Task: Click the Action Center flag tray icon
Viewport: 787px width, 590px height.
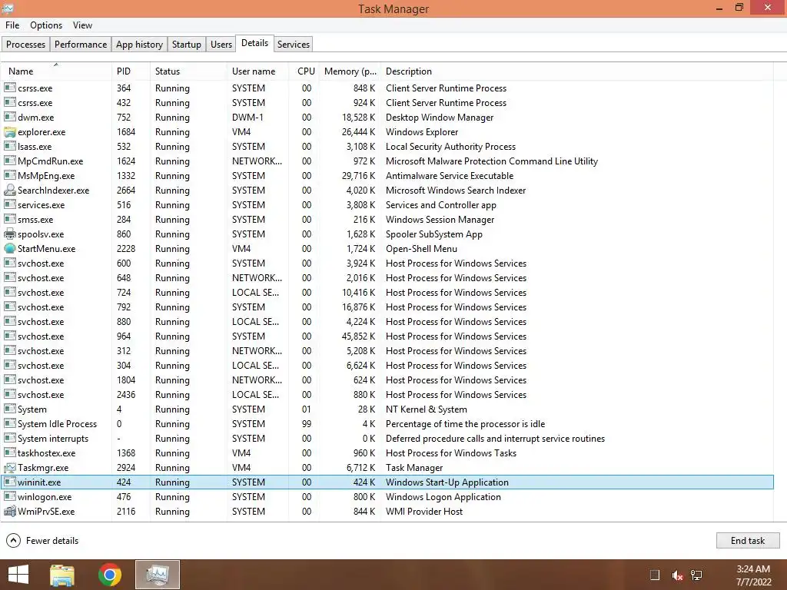Action: 655,575
